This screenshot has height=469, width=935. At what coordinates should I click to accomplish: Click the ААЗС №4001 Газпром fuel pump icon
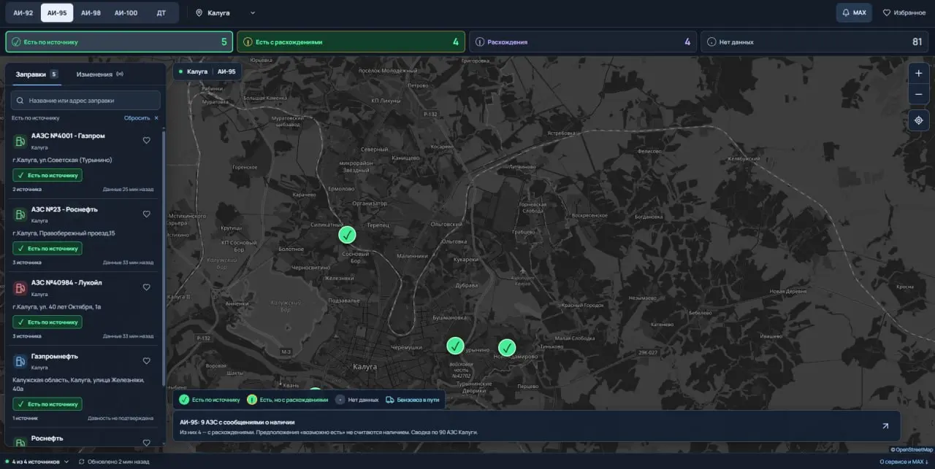click(20, 141)
